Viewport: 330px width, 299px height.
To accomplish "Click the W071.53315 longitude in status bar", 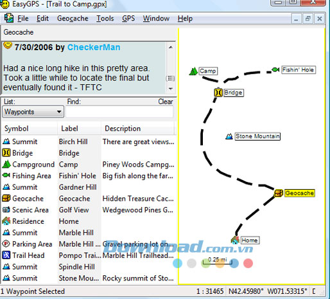I will pyautogui.click(x=287, y=291).
